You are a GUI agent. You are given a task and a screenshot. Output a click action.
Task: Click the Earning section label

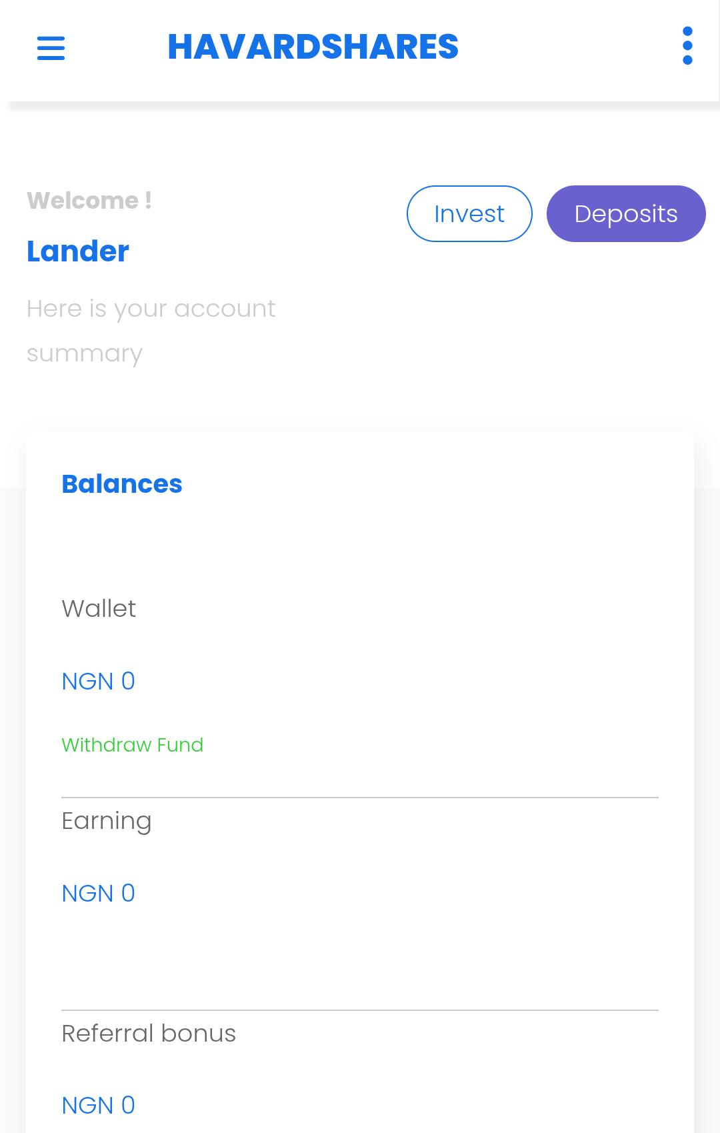click(x=107, y=820)
